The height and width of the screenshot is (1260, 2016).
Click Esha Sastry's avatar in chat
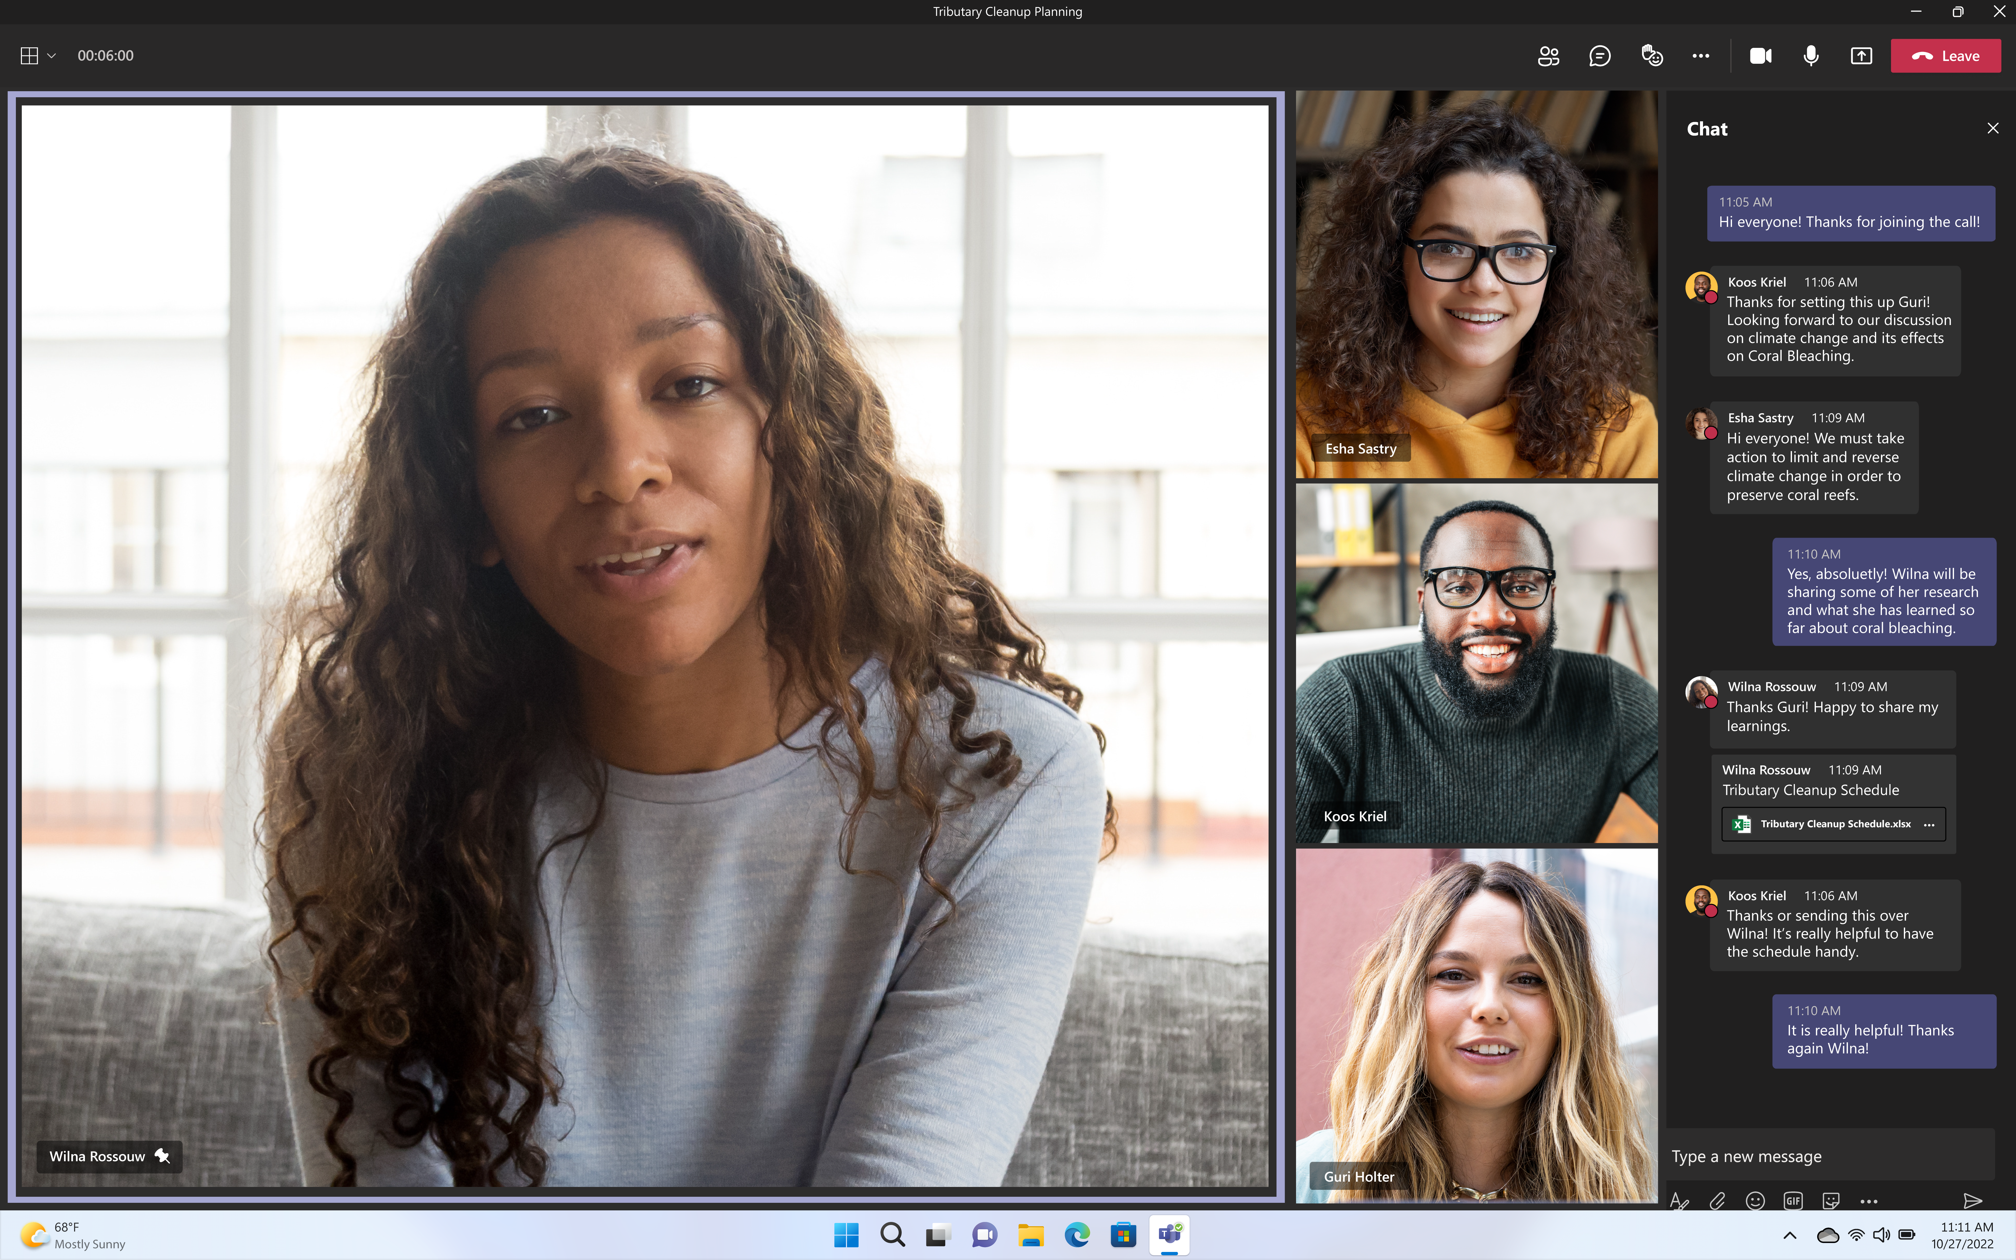(x=1701, y=423)
